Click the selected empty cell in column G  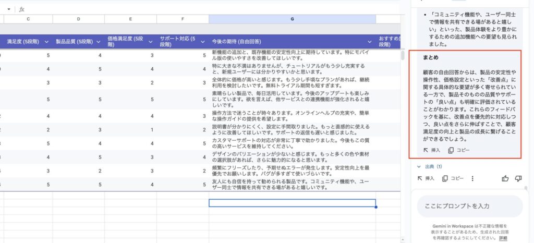292,203
